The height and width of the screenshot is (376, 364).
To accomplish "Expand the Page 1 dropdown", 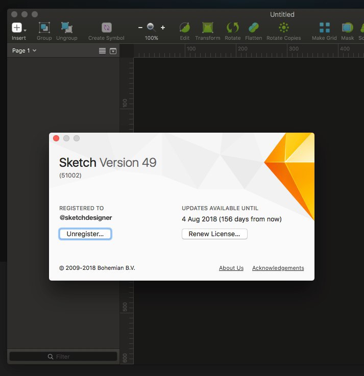I will [x=24, y=51].
